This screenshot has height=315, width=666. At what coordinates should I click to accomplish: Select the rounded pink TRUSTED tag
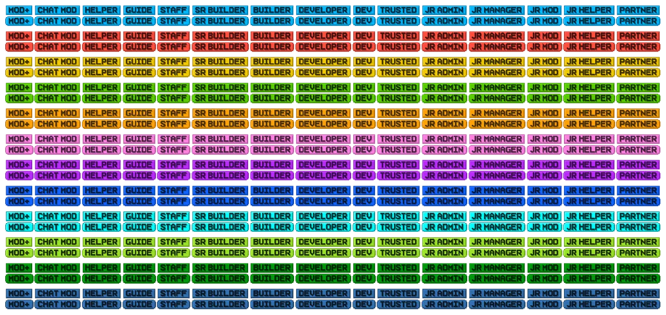pos(398,149)
